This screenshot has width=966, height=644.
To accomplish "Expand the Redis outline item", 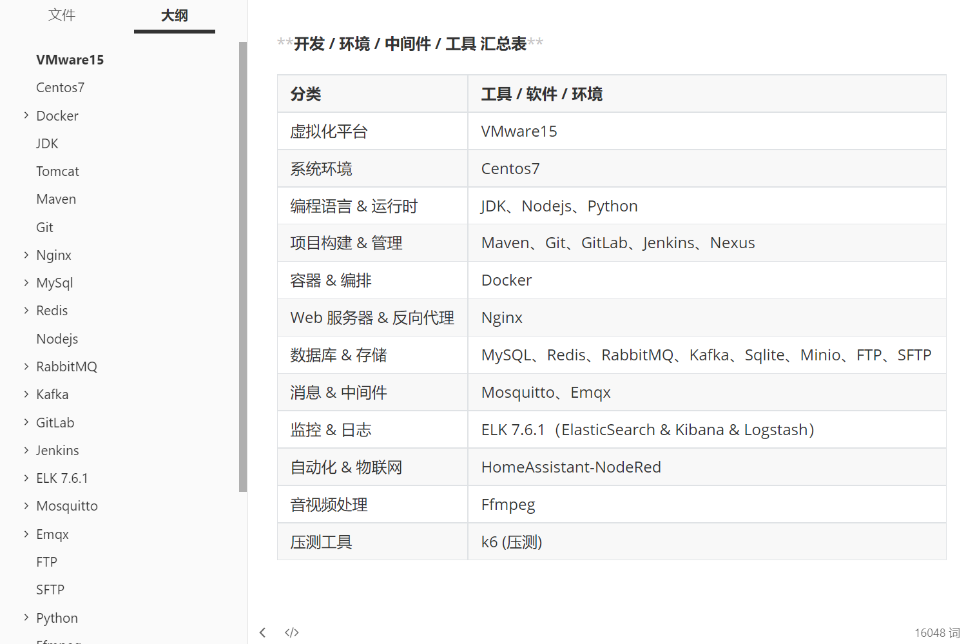I will pyautogui.click(x=26, y=310).
